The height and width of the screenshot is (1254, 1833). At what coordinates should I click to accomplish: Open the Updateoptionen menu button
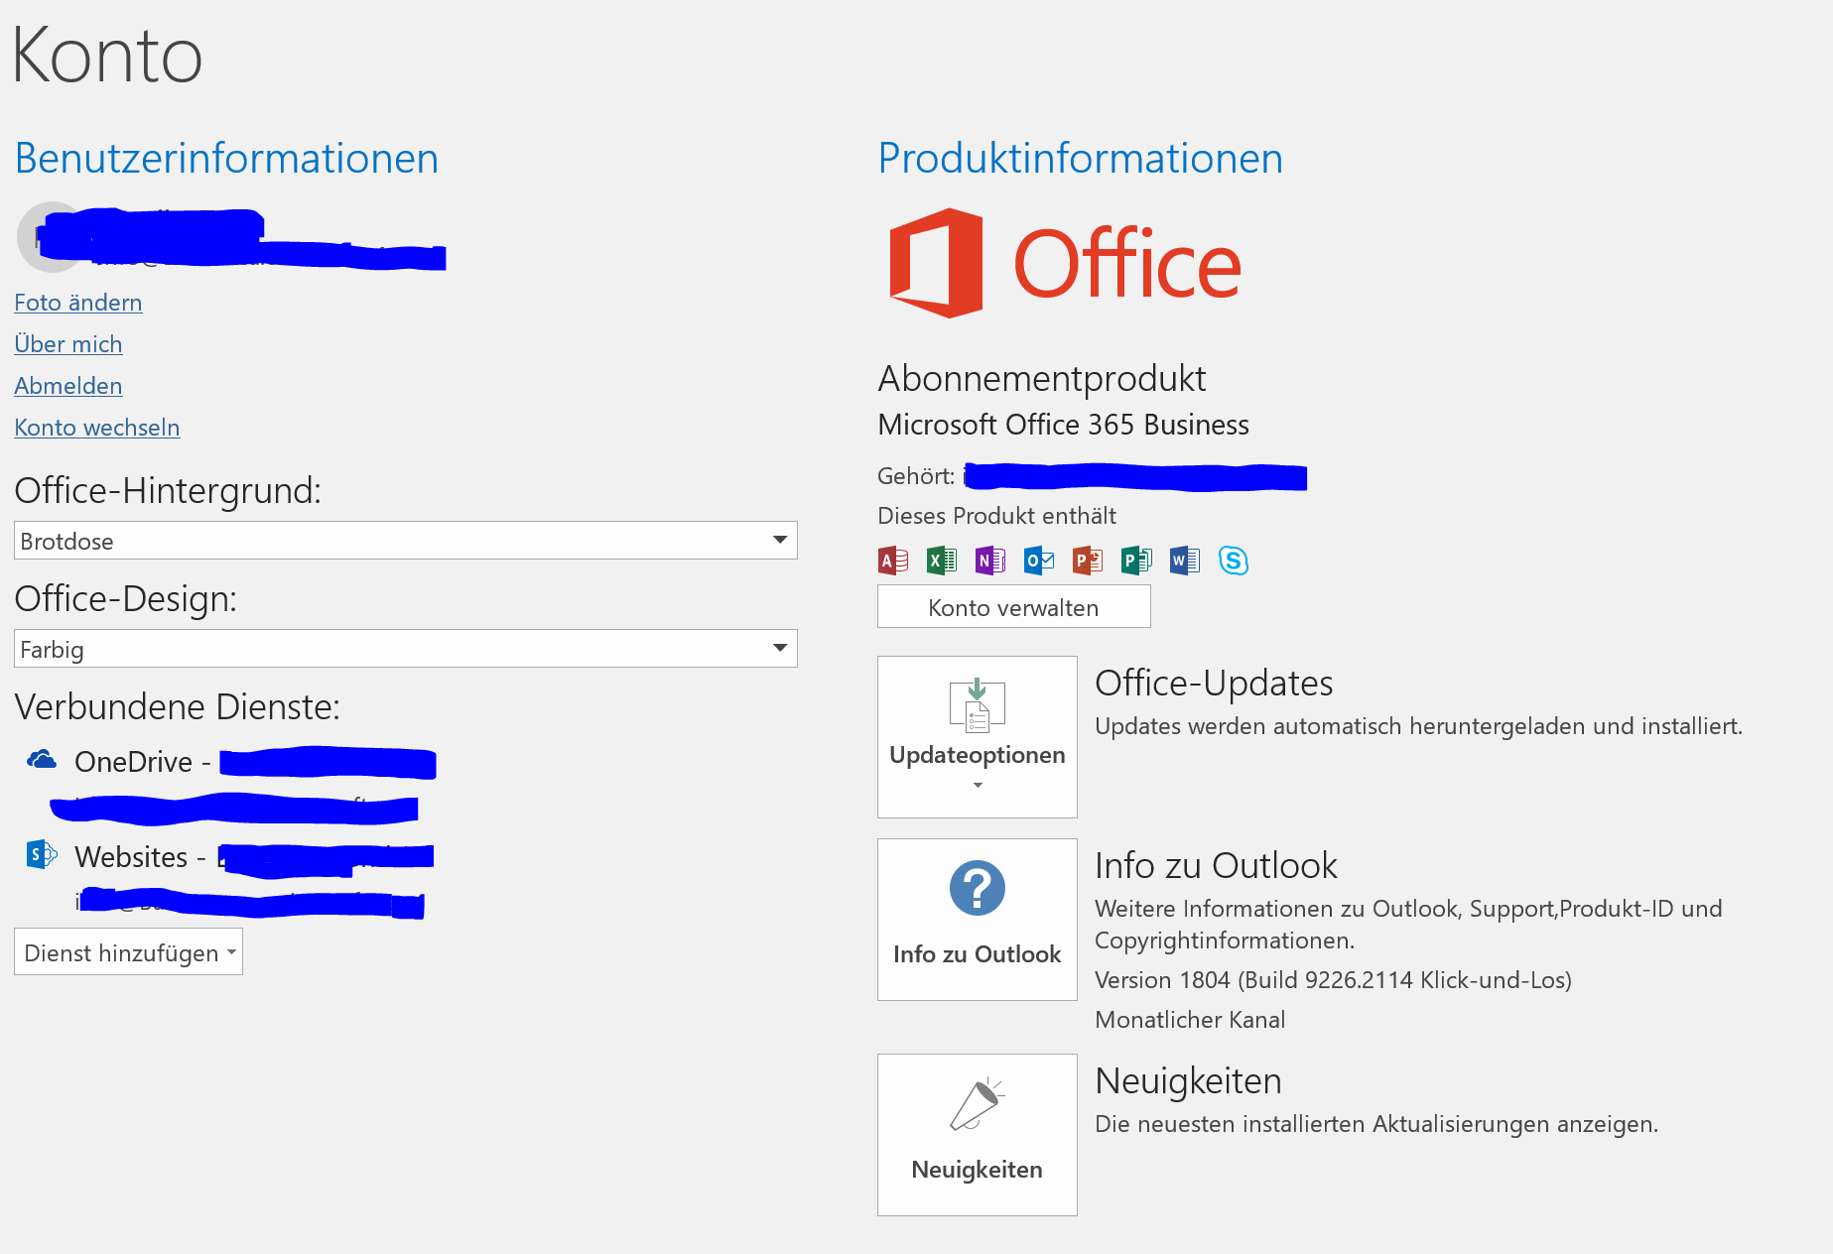[978, 737]
